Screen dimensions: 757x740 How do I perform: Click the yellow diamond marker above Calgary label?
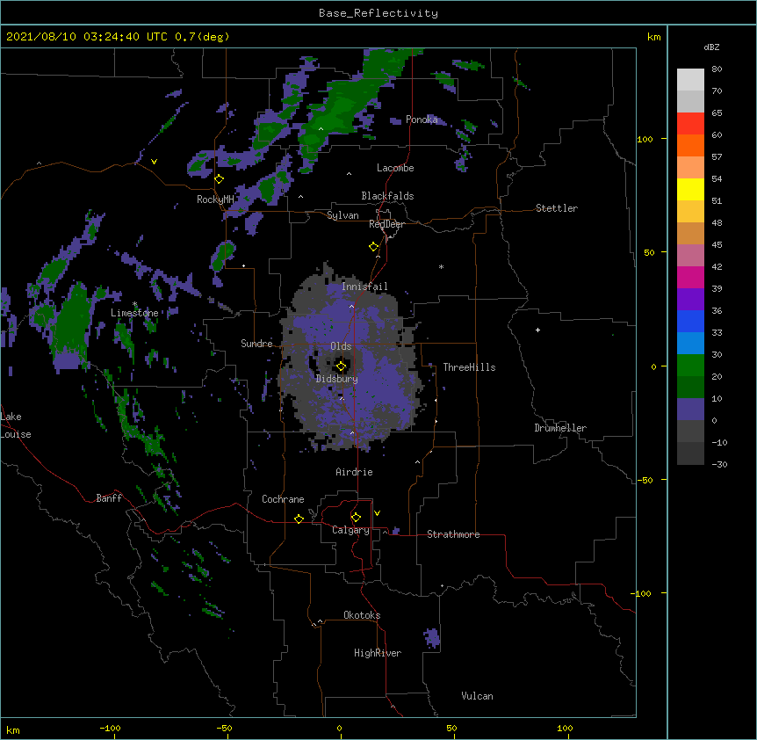pyautogui.click(x=356, y=518)
